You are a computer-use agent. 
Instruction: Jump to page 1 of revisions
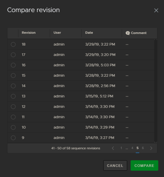[121, 148]
